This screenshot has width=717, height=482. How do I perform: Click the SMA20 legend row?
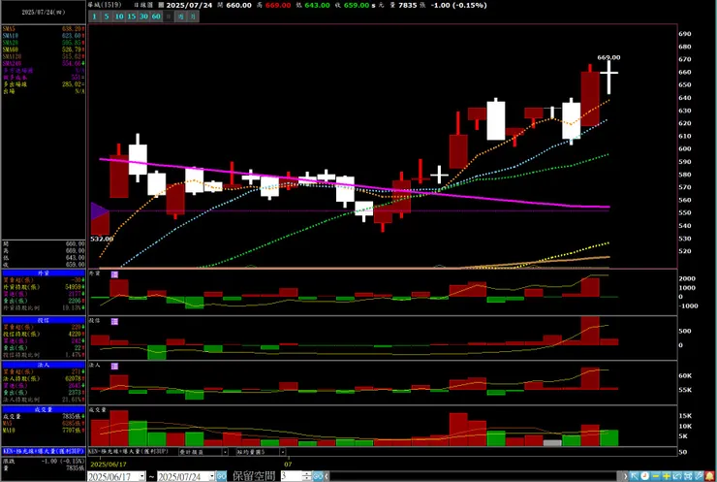[44, 43]
